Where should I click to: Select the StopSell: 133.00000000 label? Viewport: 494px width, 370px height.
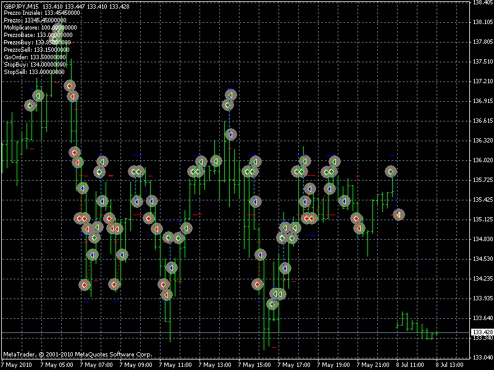[x=35, y=72]
